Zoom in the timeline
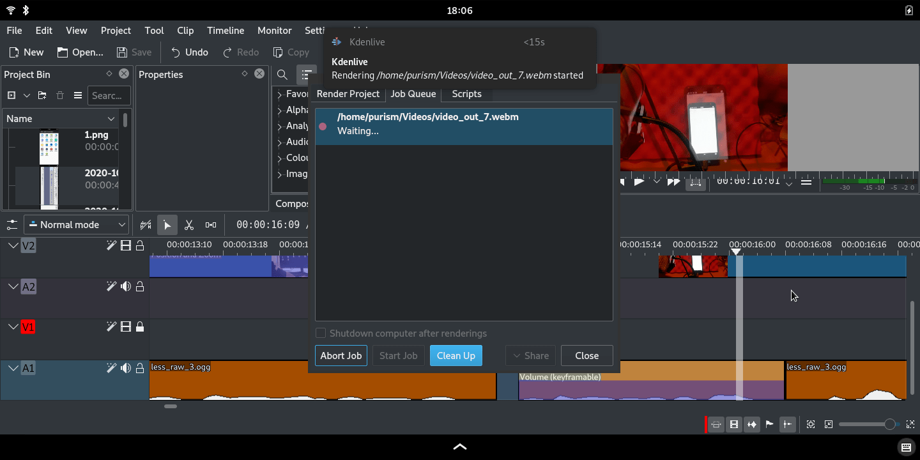Screen dimensions: 920x460 pos(910,424)
